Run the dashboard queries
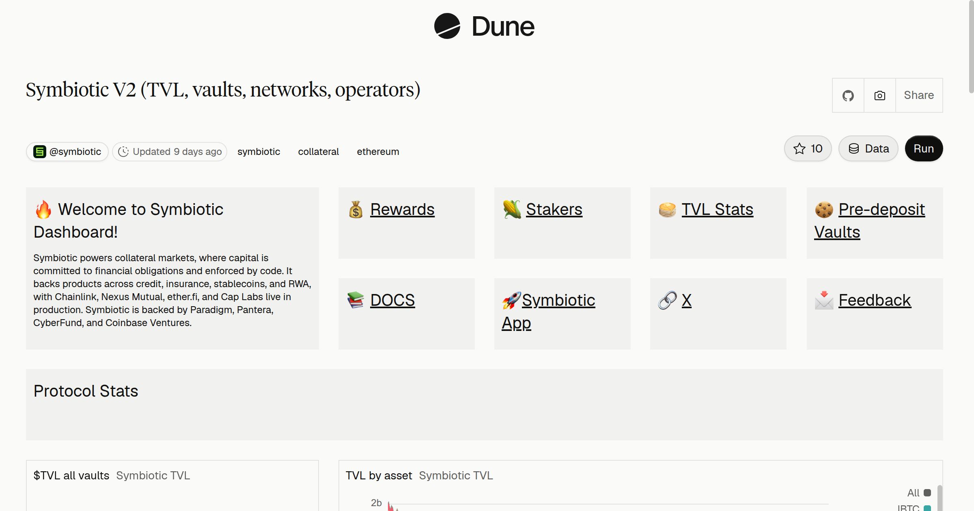The image size is (974, 511). click(x=924, y=148)
